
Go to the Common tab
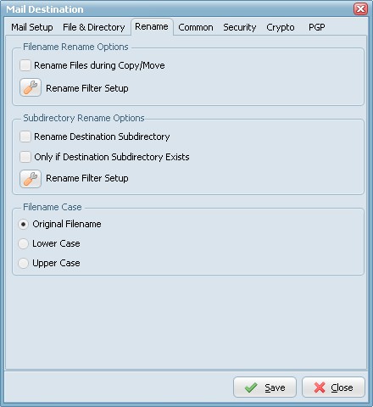click(x=196, y=27)
